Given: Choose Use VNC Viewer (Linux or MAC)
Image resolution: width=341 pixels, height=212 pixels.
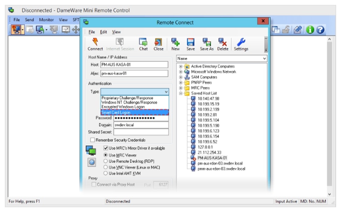Looking at the screenshot, I should point(106,167).
